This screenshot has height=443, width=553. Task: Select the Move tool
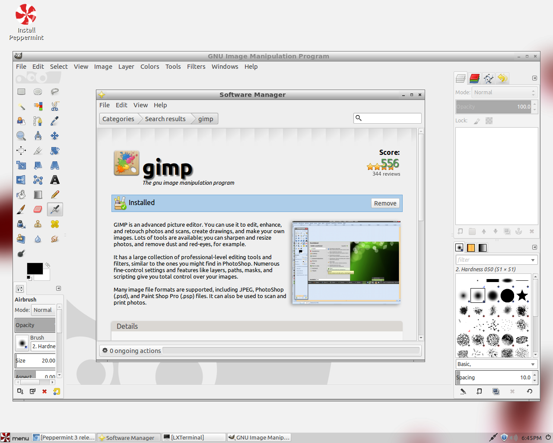pos(54,135)
